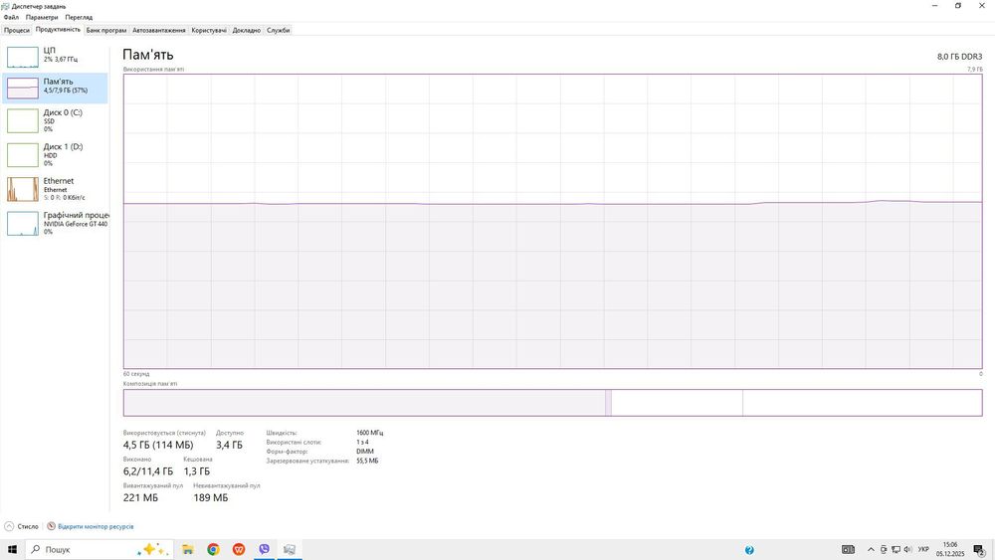Click the 1 з 4 slots value
Viewport: 995px width, 560px height.
362,442
